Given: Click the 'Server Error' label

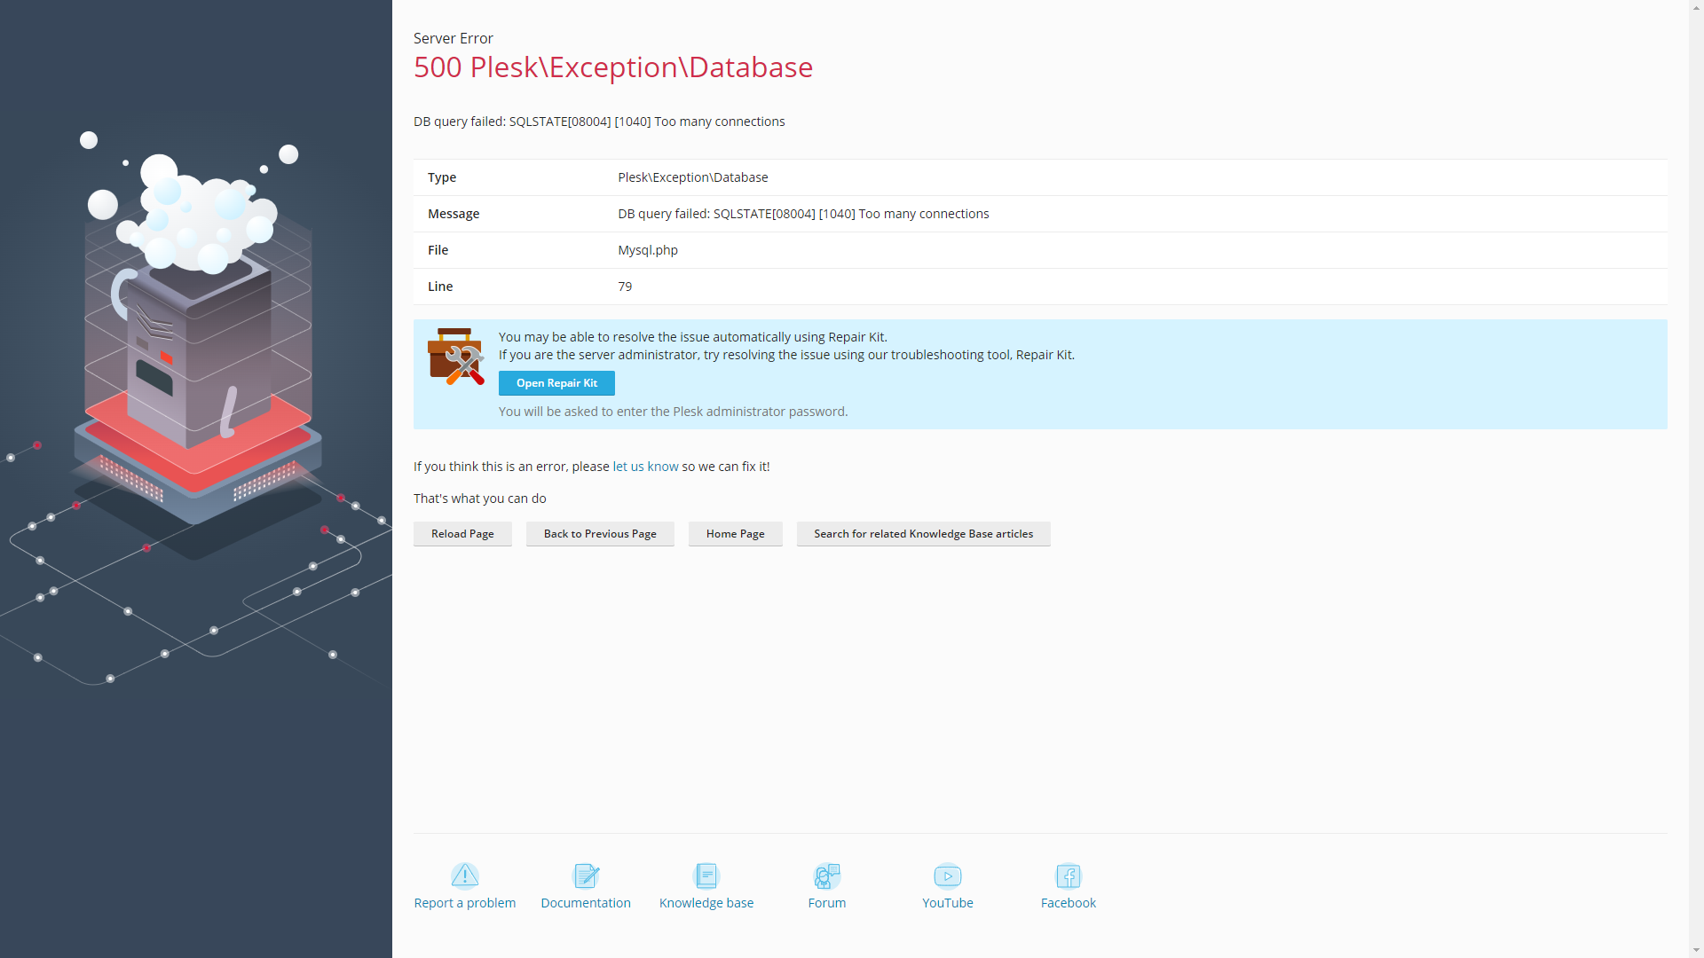Looking at the screenshot, I should pyautogui.click(x=454, y=38).
